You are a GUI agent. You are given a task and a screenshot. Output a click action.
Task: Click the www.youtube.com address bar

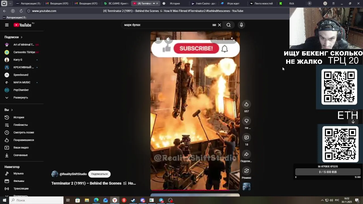(x=44, y=11)
